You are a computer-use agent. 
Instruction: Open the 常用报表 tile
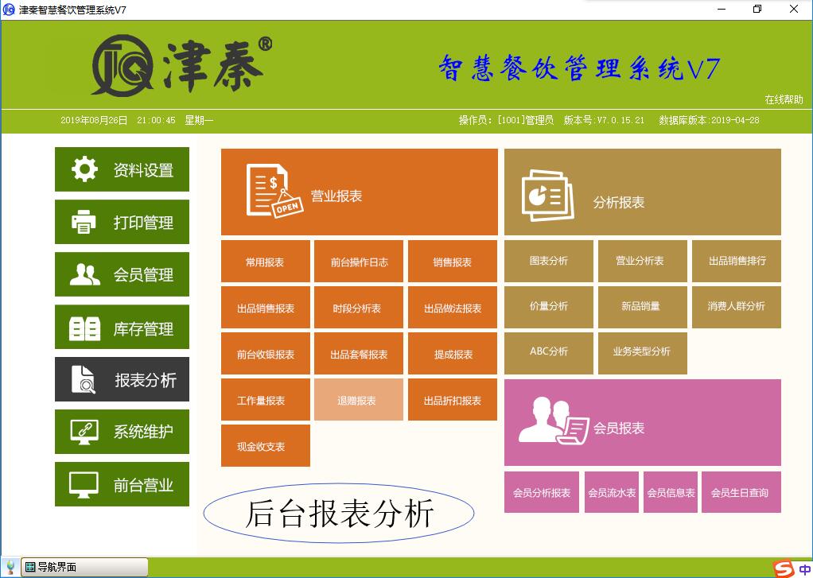coord(265,262)
